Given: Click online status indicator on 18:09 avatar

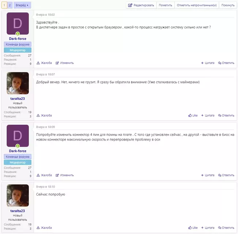Looking at the screenshot, I should pyautogui.click(x=18, y=146).
